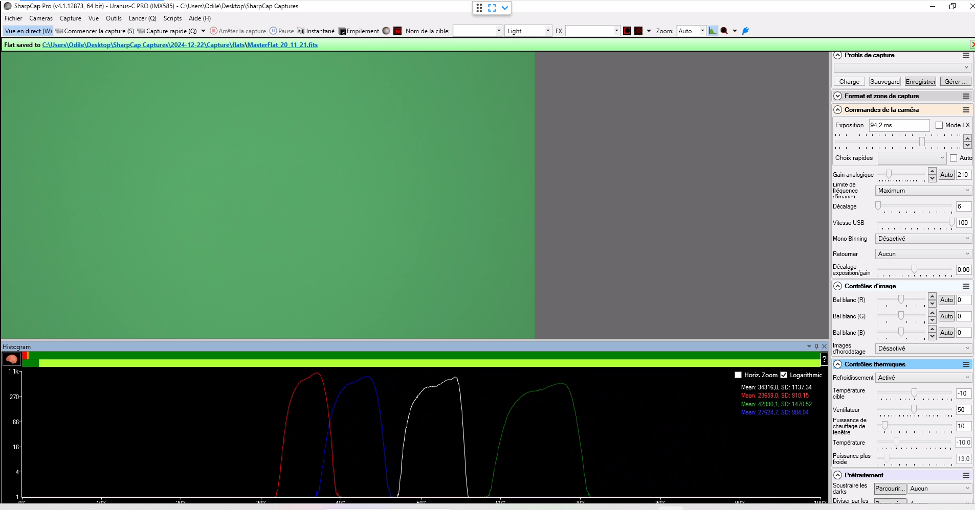975x510 pixels.
Task: Open the Contrôles thermiques hamburger menu
Action: pos(966,364)
